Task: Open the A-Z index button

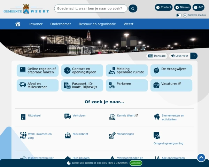Action: [x=199, y=7]
